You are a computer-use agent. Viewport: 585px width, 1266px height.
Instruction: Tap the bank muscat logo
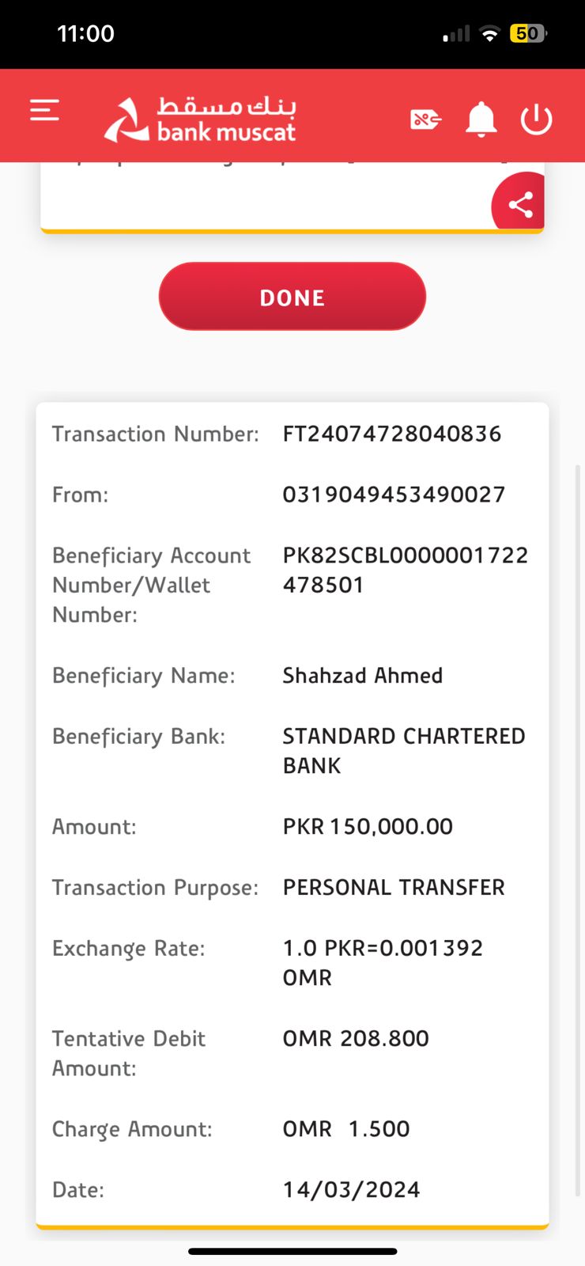[201, 119]
